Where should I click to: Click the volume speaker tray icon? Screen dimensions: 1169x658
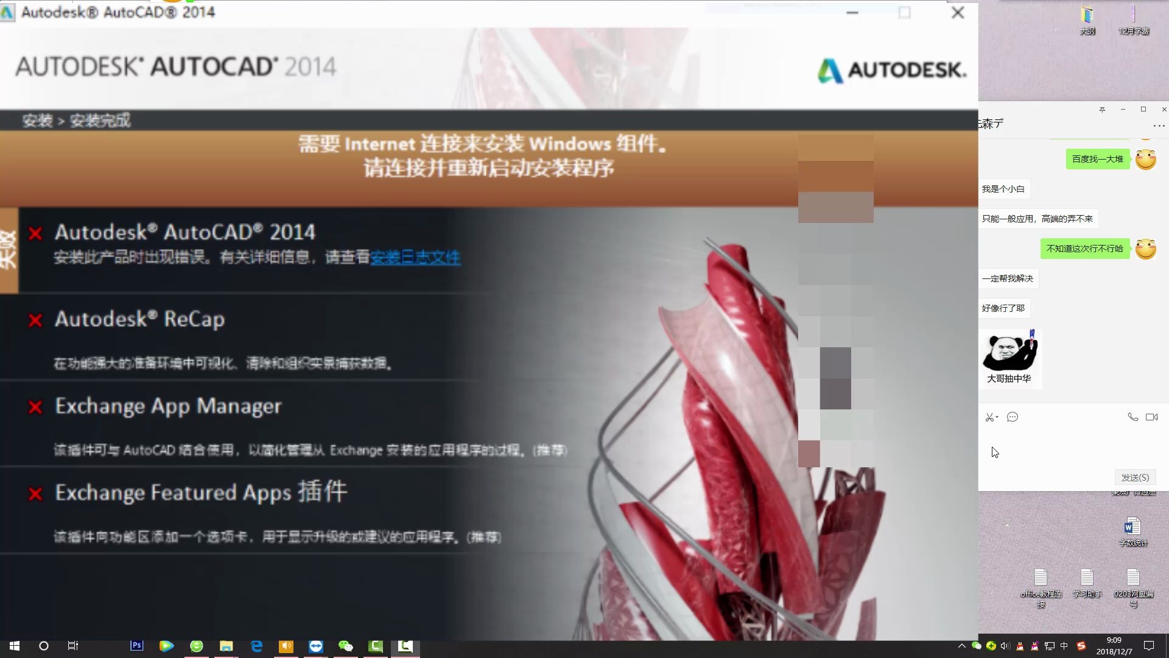pos(1005,646)
